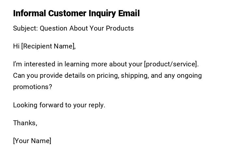Click the word "promotions?" ending the paragraph
228x161 pixels.
pyautogui.click(x=33, y=87)
